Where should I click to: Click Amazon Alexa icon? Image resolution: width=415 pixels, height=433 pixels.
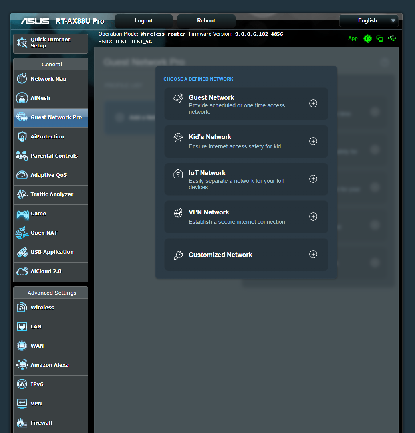(x=22, y=365)
